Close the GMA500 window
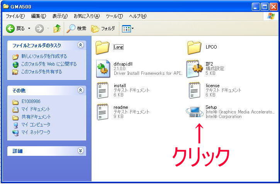The width and height of the screenshot is (280, 184). pyautogui.click(x=273, y=7)
